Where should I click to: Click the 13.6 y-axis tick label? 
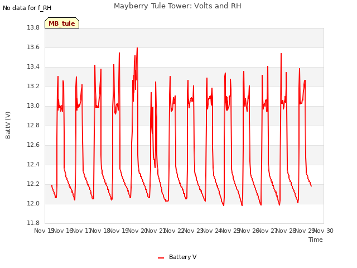(x=33, y=47)
